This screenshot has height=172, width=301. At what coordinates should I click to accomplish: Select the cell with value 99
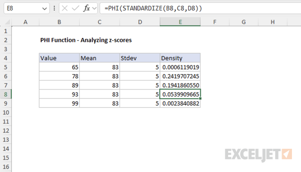(x=59, y=103)
